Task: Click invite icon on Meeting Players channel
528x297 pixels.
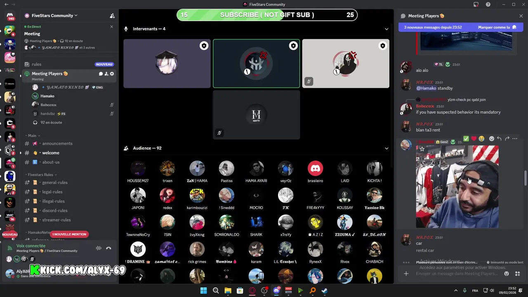Action: (x=106, y=74)
